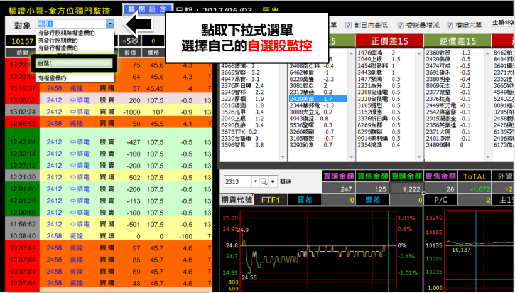
Task: Select 3673TPK 0.2 list row
Action: click(249, 132)
